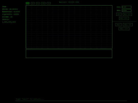Click the 'MARKETCAP: $10000' line
This screenshot has width=138, height=103.
11,12
